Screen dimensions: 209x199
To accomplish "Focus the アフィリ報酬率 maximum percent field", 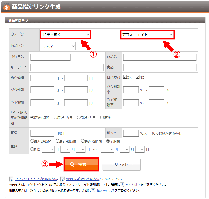I will point(156,90).
